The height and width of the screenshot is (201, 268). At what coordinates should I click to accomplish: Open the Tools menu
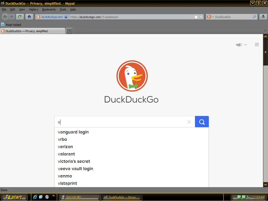click(63, 9)
